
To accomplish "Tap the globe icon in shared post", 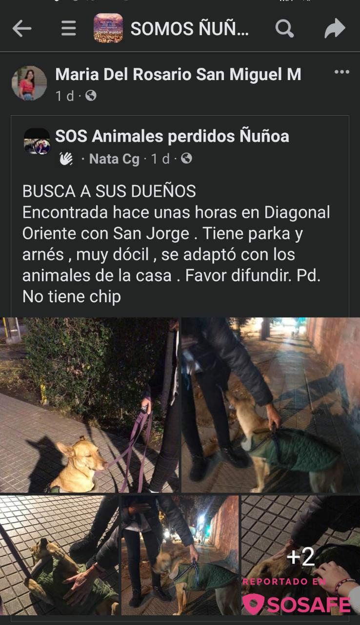I will pyautogui.click(x=186, y=159).
